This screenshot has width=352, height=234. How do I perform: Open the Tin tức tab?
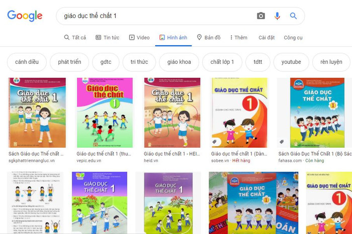point(107,38)
